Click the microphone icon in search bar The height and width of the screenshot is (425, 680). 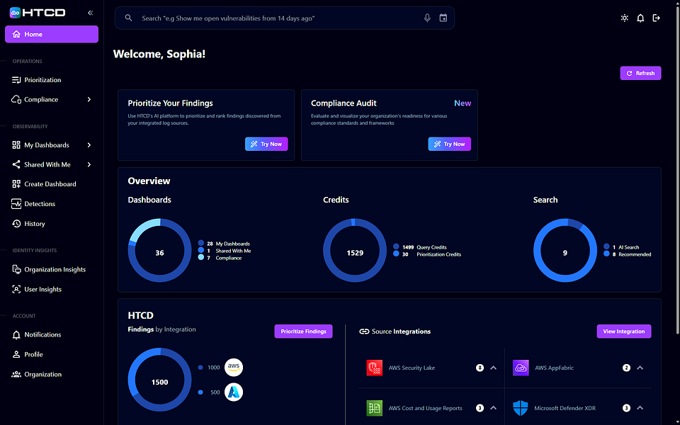pyautogui.click(x=427, y=18)
